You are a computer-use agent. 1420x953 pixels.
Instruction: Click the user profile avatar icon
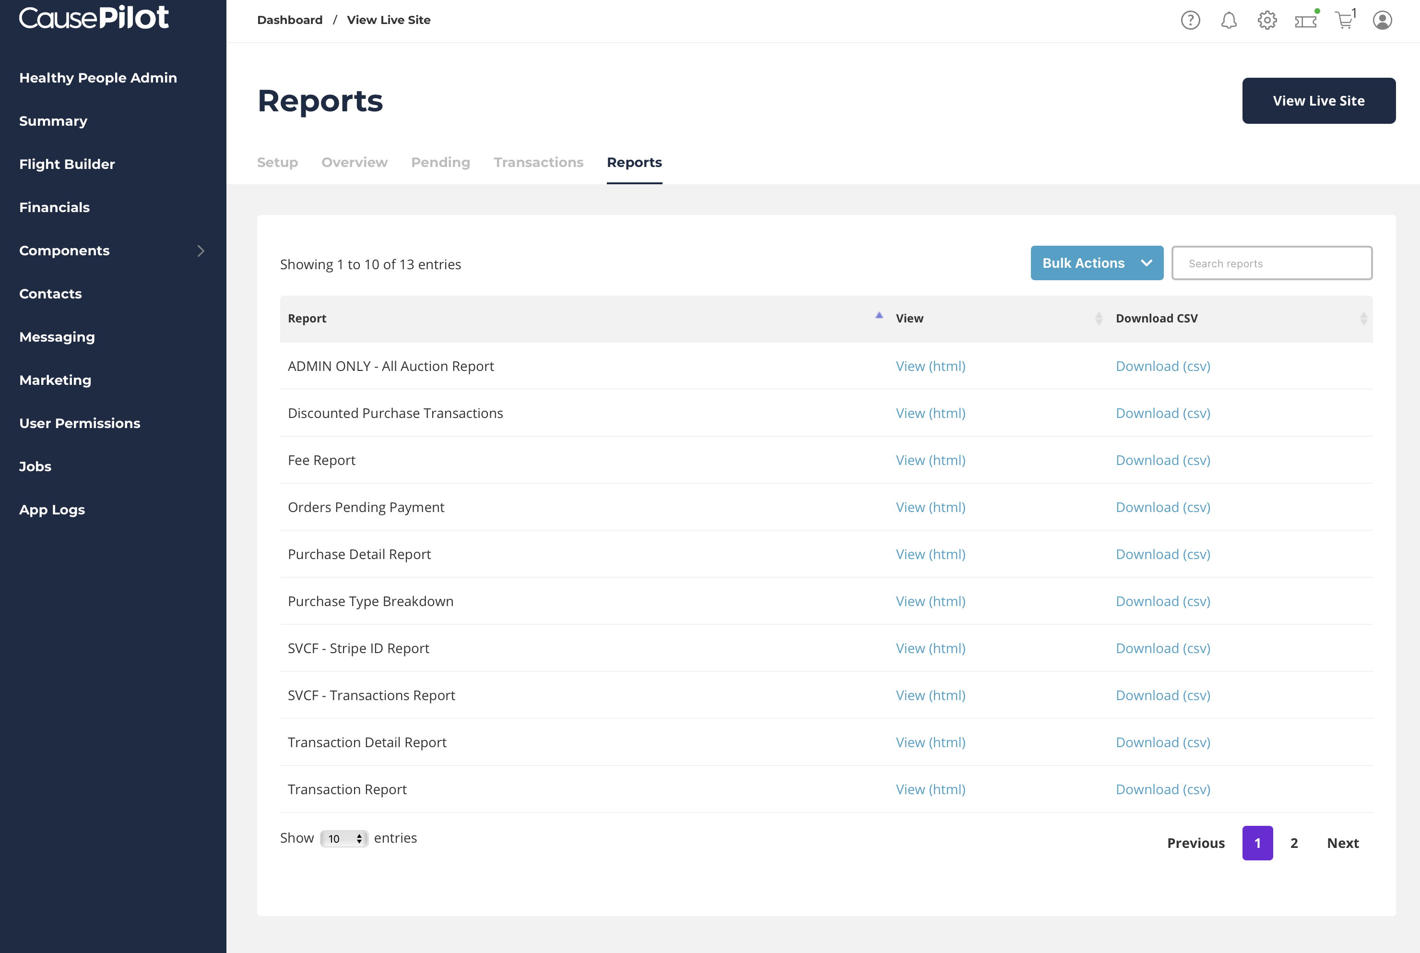[x=1382, y=21]
